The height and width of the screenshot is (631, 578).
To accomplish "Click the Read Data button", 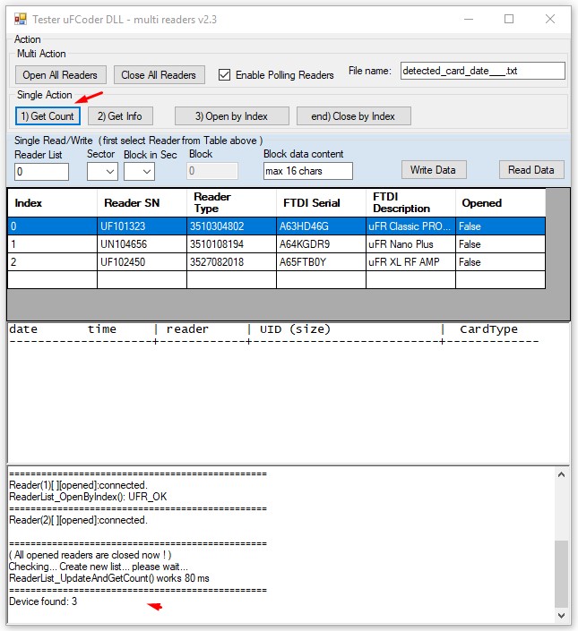I will (x=531, y=170).
